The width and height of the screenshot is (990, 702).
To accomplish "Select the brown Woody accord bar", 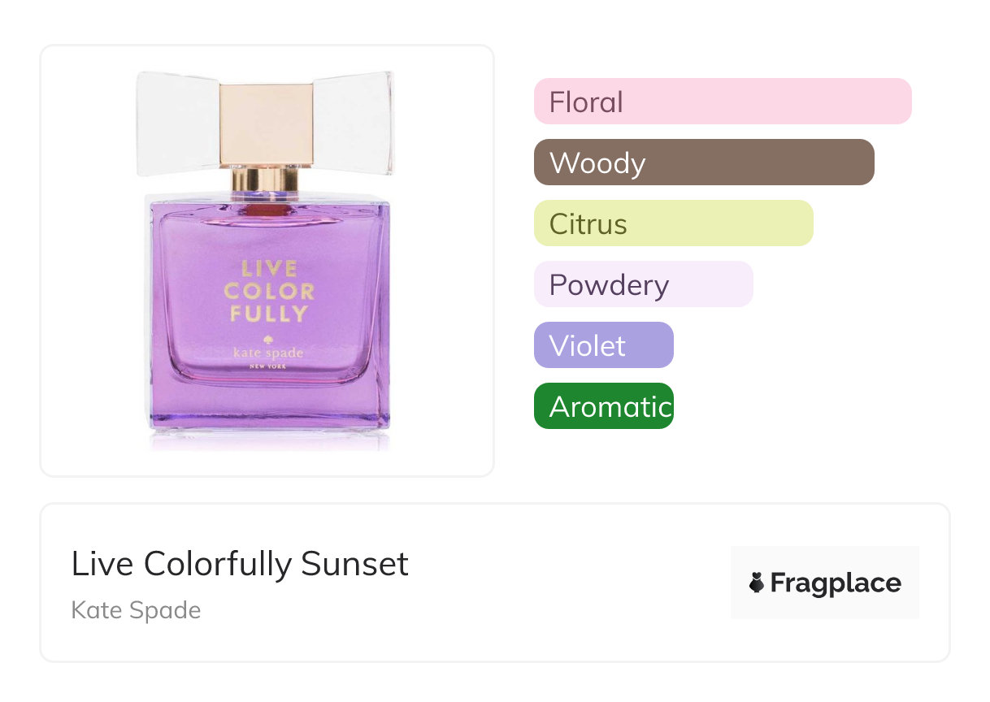I will click(703, 162).
